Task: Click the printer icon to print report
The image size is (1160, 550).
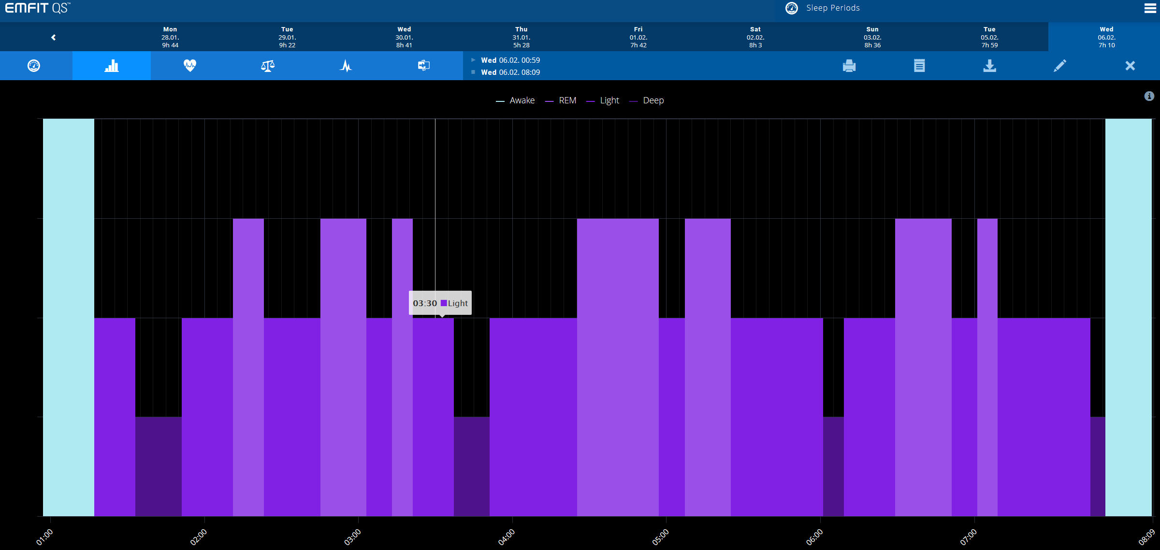Action: click(849, 66)
